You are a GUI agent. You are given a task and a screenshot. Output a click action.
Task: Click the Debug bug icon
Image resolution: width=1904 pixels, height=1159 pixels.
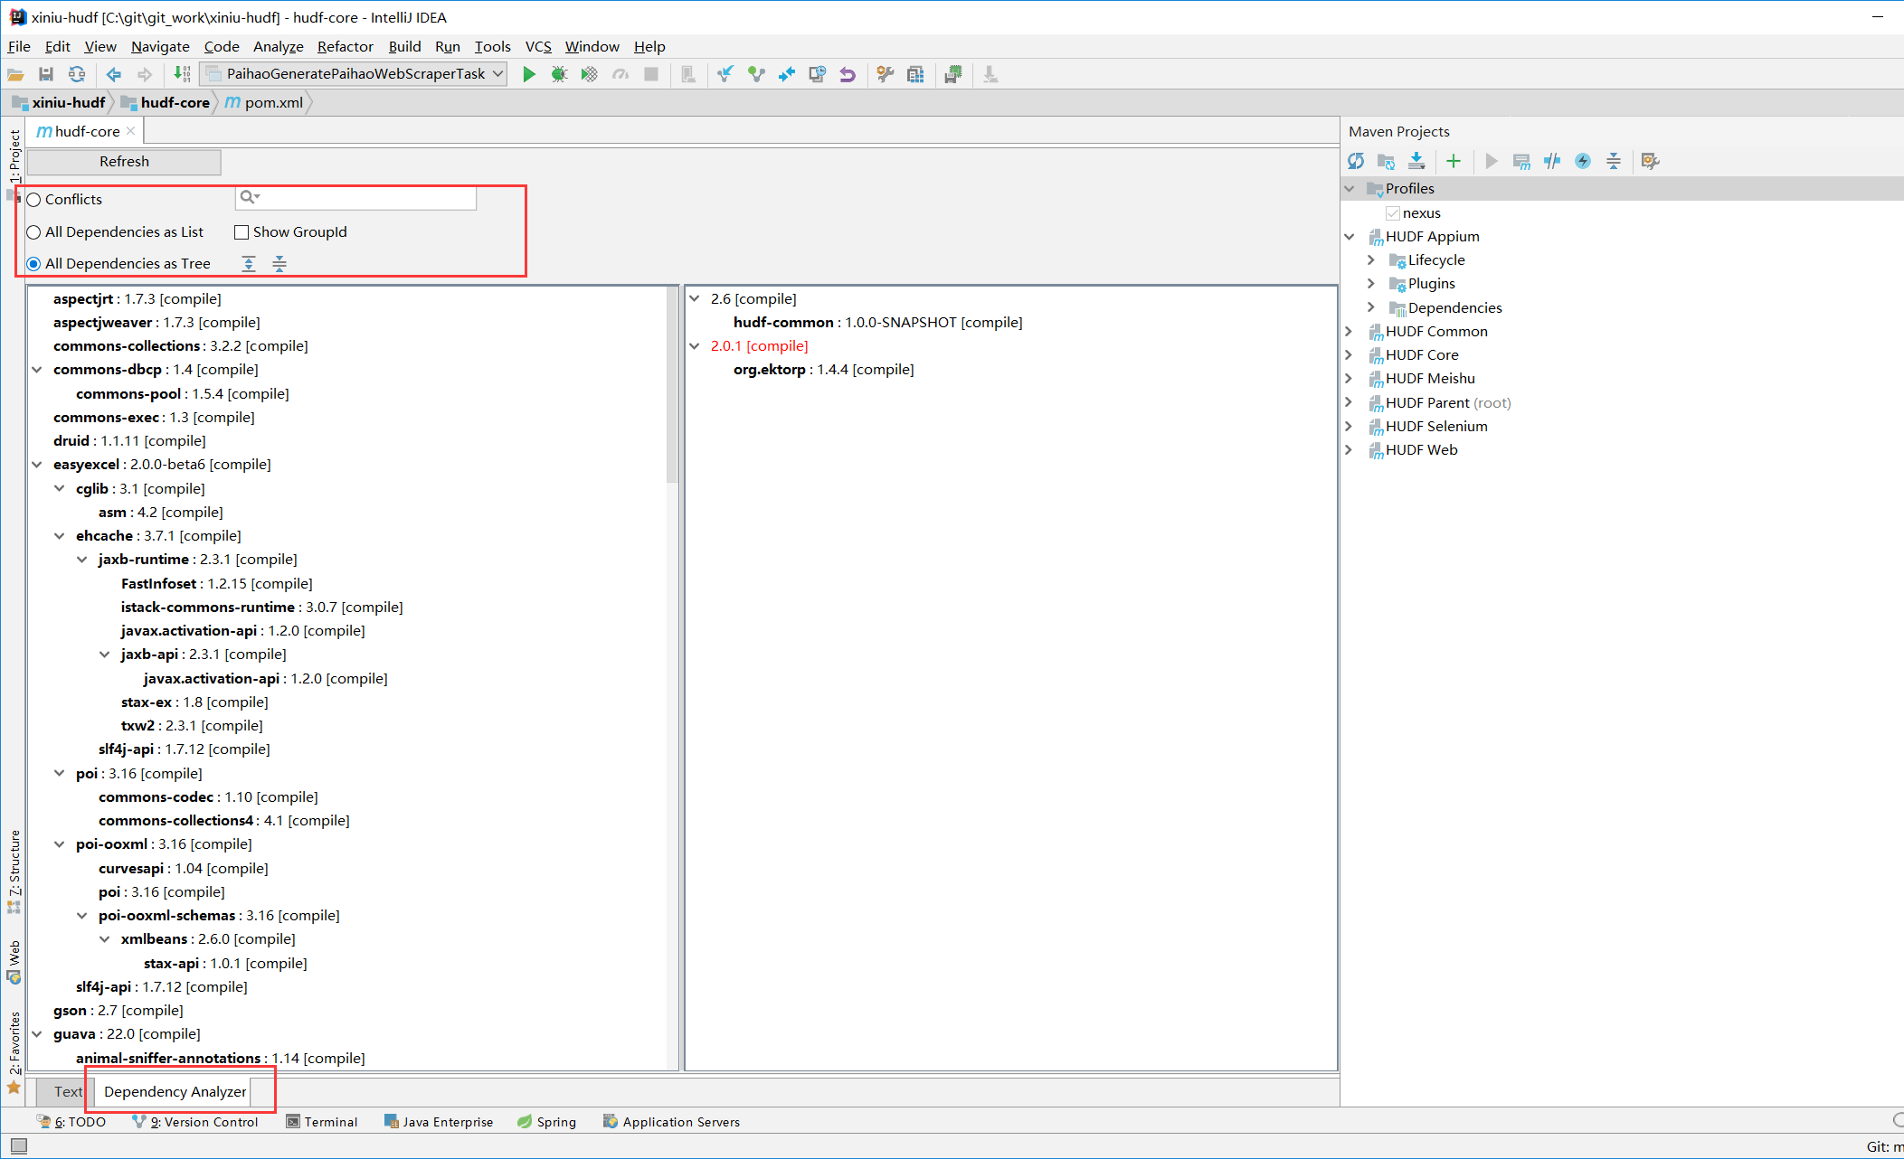(559, 74)
